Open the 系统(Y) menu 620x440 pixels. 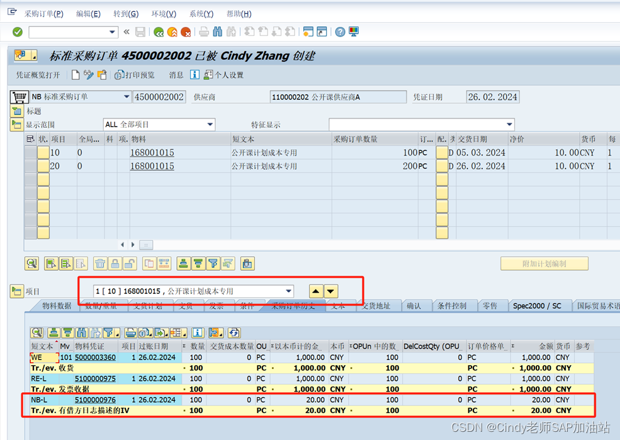pyautogui.click(x=201, y=14)
